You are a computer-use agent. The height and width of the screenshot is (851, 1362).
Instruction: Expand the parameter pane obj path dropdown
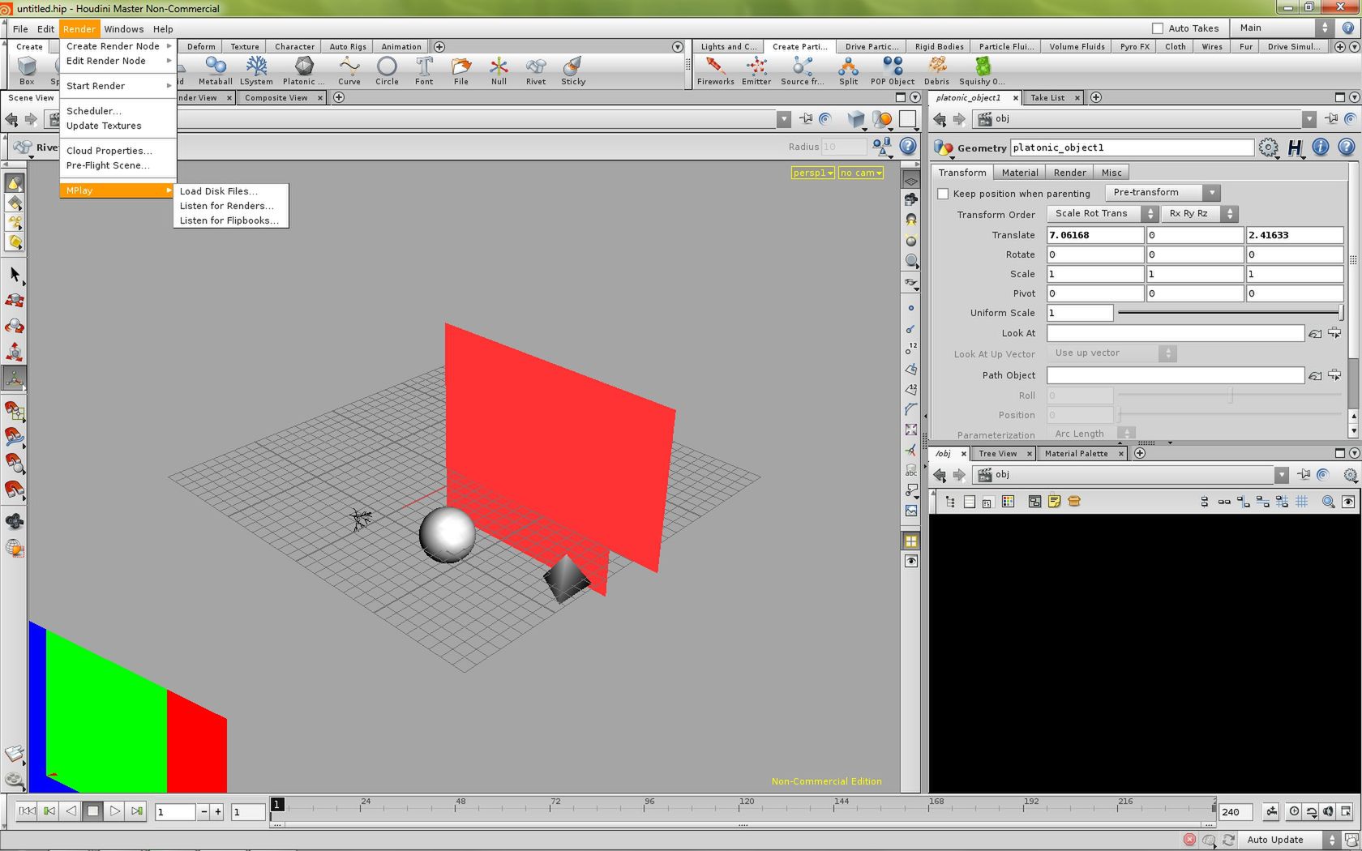point(1309,119)
